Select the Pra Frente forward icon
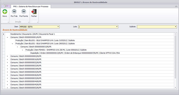 pyautogui.click(x=24, y=12)
